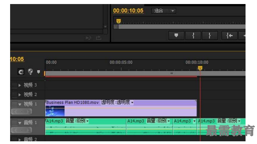257x144 pixels.
Task: Select the first A14.mp3 audio clip
Action: click(x=86, y=127)
